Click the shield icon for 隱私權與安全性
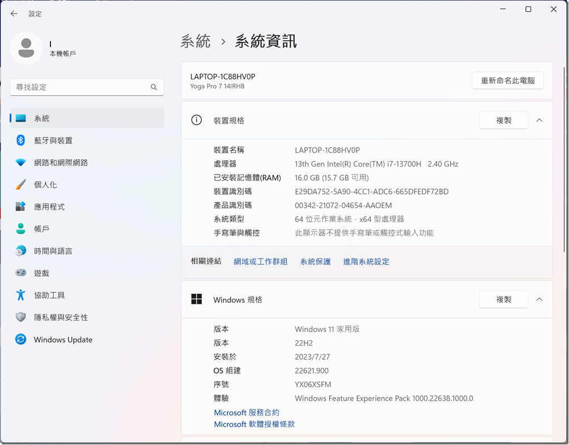Viewport: 569px width, 445px height. [x=21, y=317]
